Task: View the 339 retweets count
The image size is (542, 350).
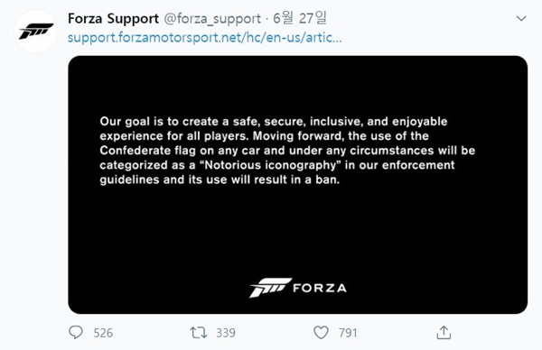Action: [226, 333]
